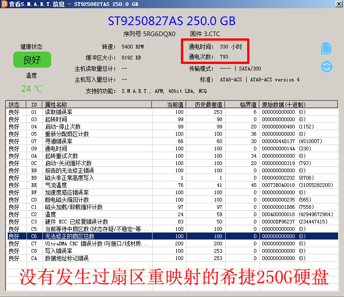Select the 启动-停止次数 row
This screenshot has height=297, width=344.
[172, 127]
